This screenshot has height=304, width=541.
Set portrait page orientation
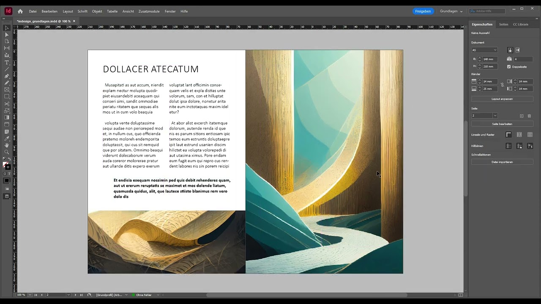point(510,50)
